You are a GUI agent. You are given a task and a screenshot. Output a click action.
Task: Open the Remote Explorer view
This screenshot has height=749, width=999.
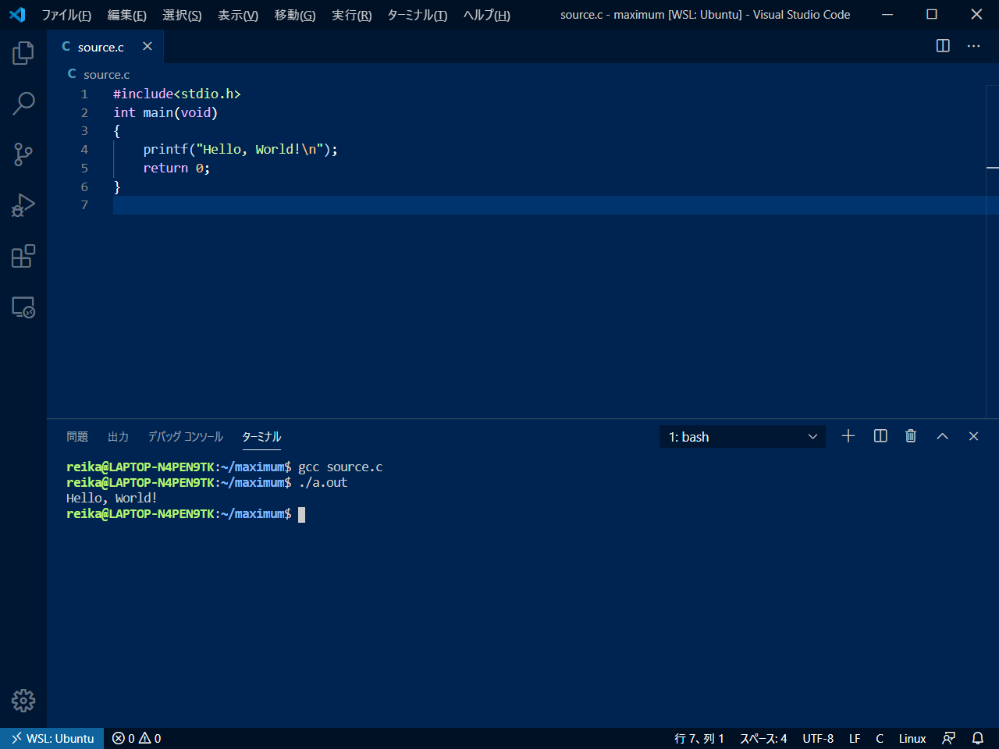(x=23, y=307)
